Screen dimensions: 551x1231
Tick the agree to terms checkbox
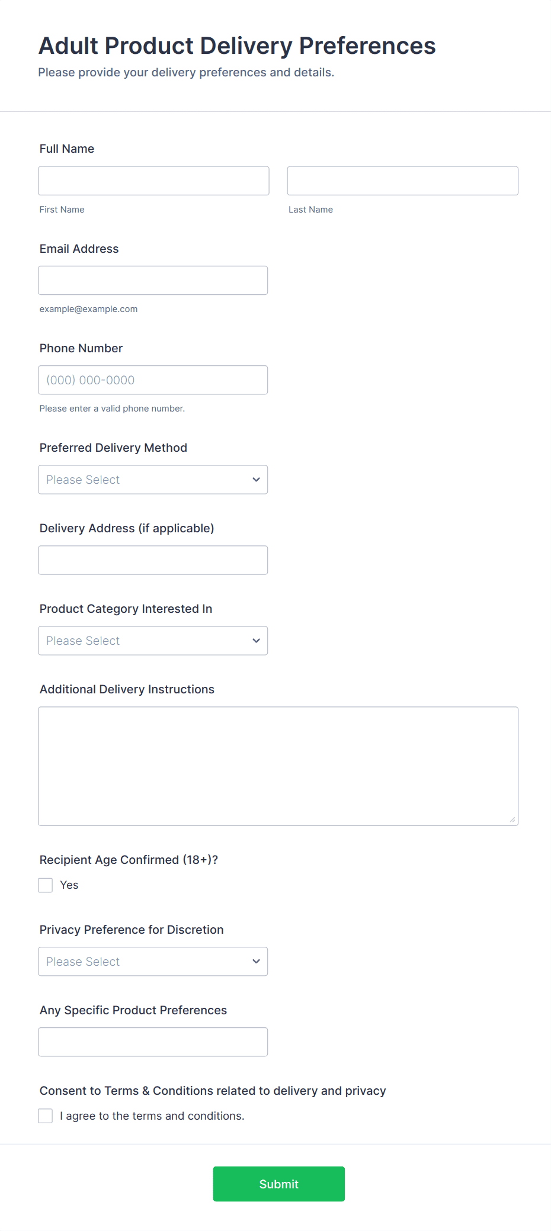click(x=46, y=1116)
